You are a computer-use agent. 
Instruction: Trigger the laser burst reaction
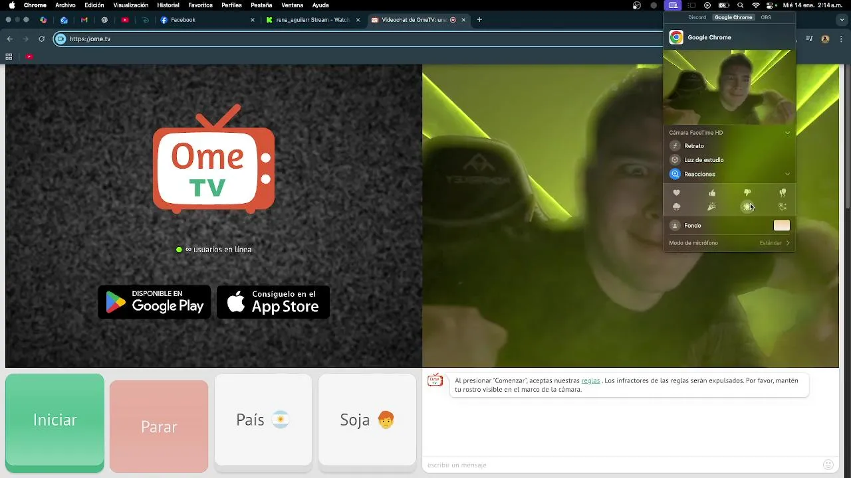[x=747, y=206]
